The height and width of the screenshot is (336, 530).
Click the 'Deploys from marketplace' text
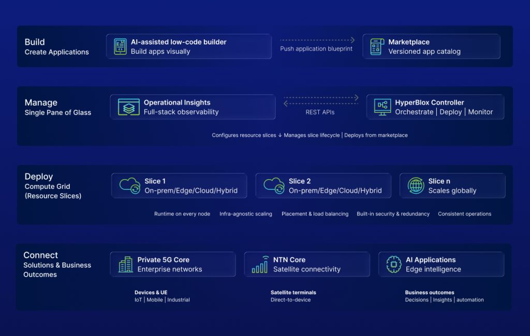[x=376, y=135]
